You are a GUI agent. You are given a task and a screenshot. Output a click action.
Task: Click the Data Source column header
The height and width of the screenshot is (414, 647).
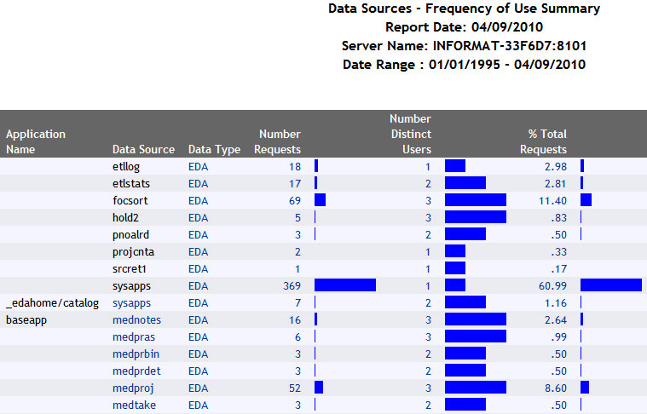point(143,149)
